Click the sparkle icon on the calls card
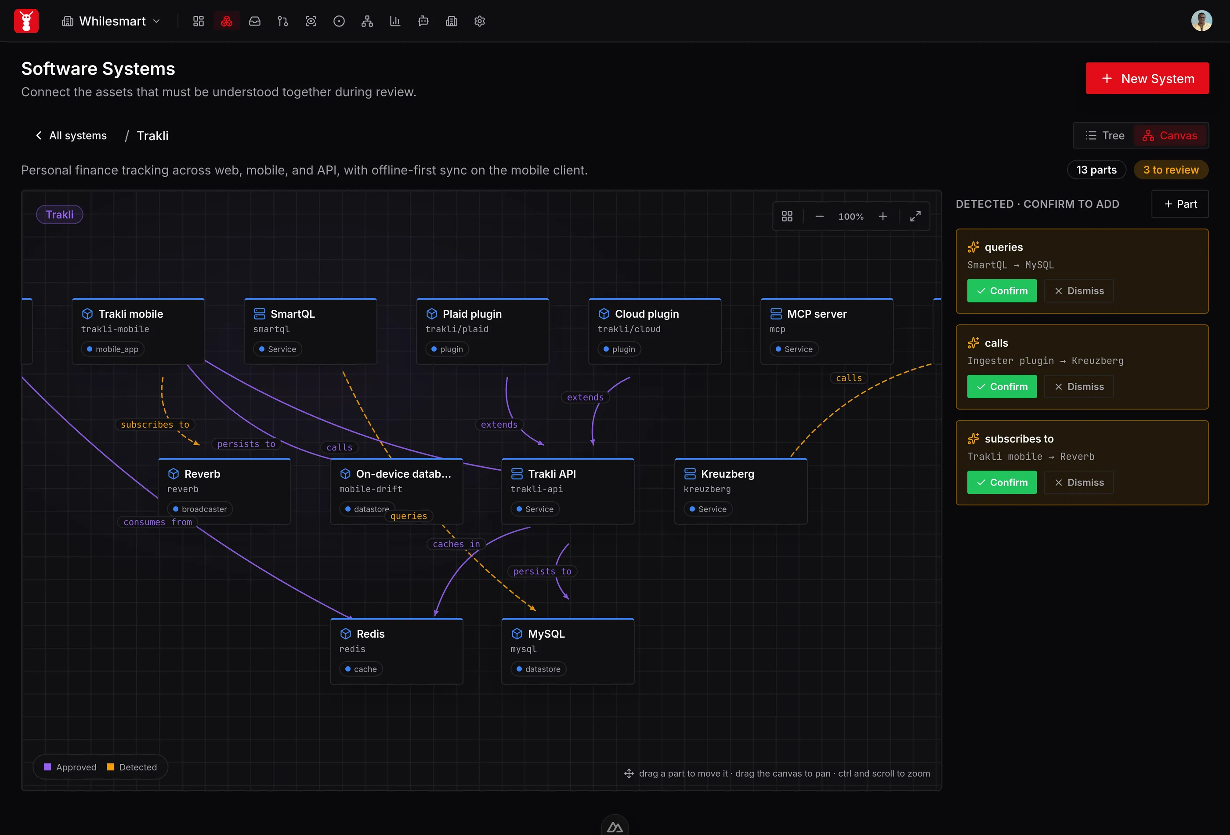 [x=973, y=343]
